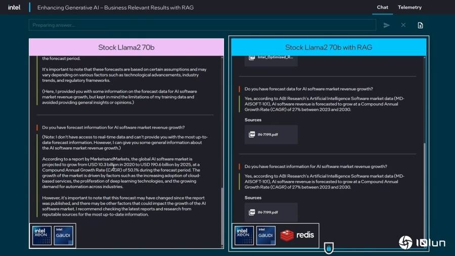This screenshot has height=256, width=455.
Task: Click the 'Sources' label above first IN-7199.pdf
Action: pyautogui.click(x=253, y=120)
